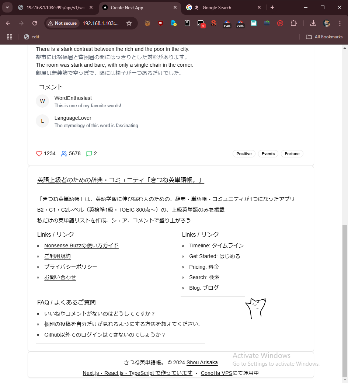Reload the page with the refresh icon
The width and height of the screenshot is (348, 383).
pyautogui.click(x=35, y=23)
